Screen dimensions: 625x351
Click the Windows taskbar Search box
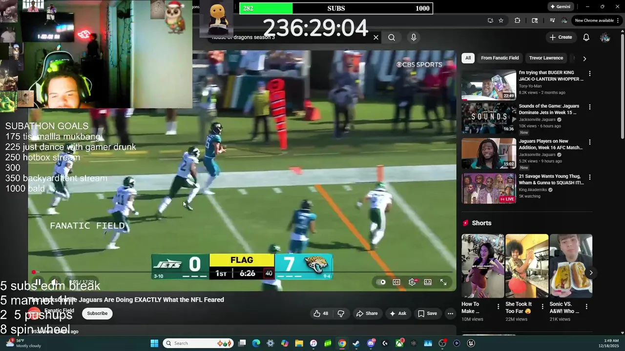pyautogui.click(x=198, y=343)
